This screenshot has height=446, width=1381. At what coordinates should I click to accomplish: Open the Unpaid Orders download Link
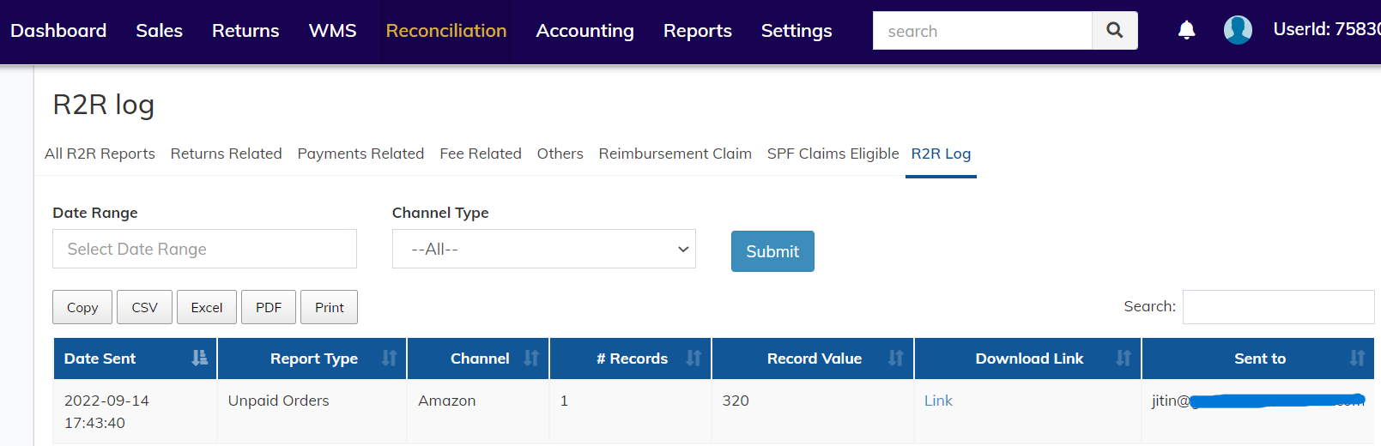[938, 401]
